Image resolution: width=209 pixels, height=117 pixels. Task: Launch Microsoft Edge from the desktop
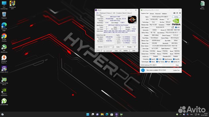(4, 27)
